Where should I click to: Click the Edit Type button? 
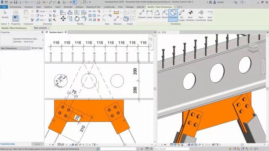tap(37, 48)
